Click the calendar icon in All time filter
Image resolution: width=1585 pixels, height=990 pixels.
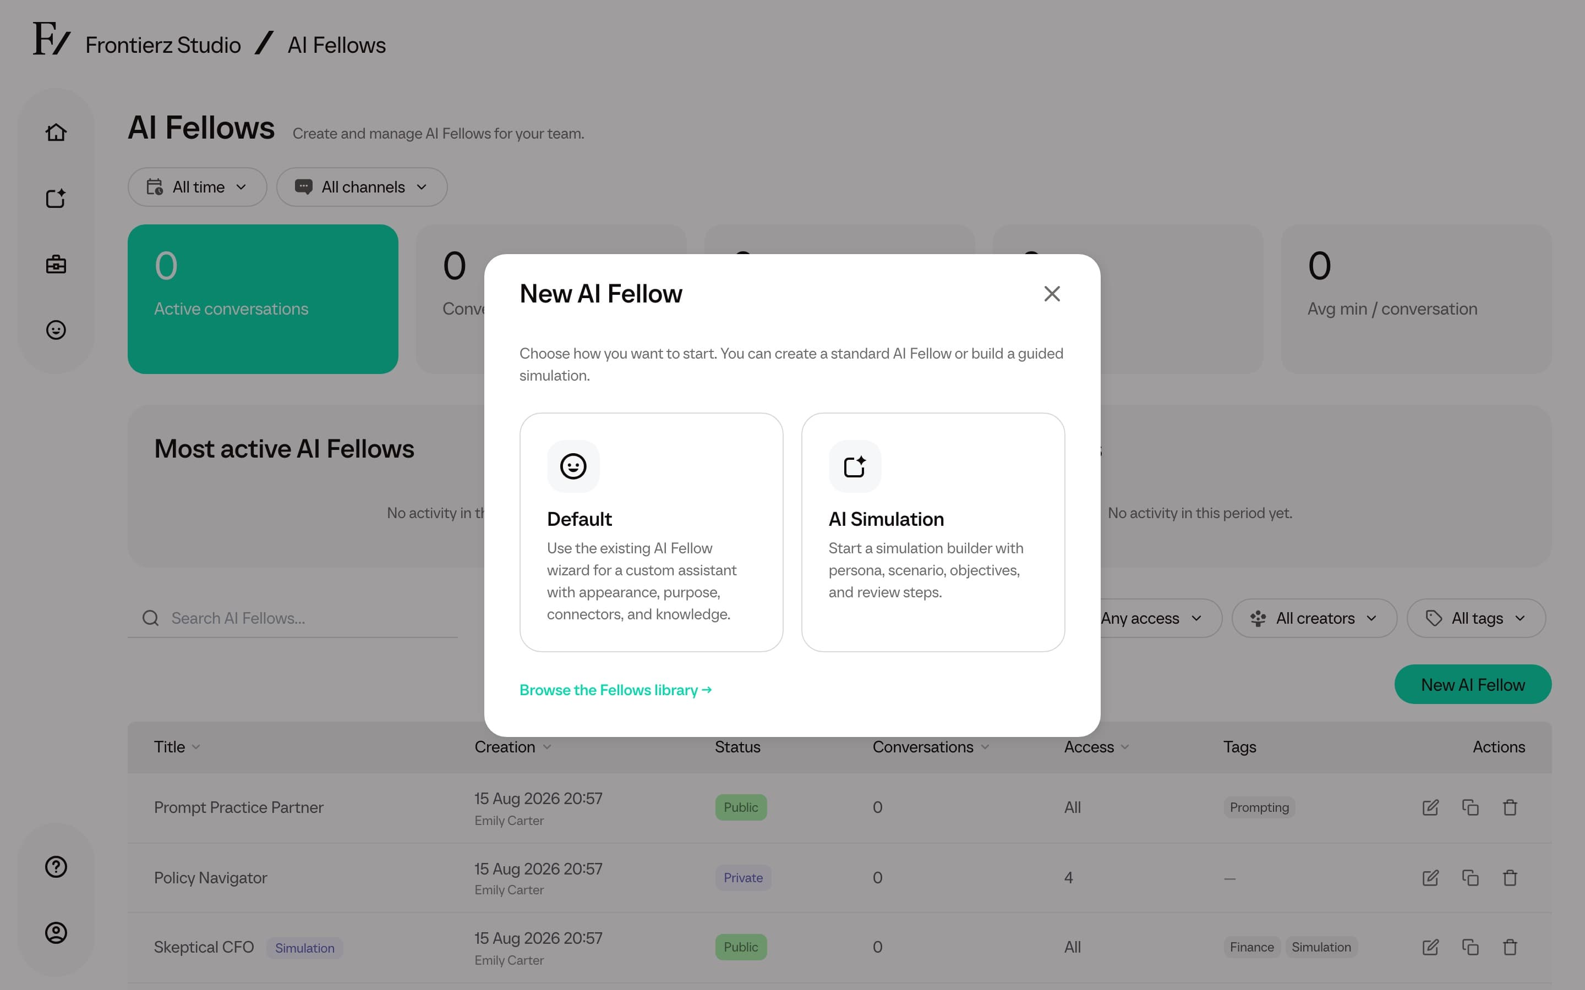(x=155, y=187)
